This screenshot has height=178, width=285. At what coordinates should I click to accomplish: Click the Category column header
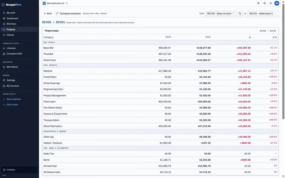[48, 37]
